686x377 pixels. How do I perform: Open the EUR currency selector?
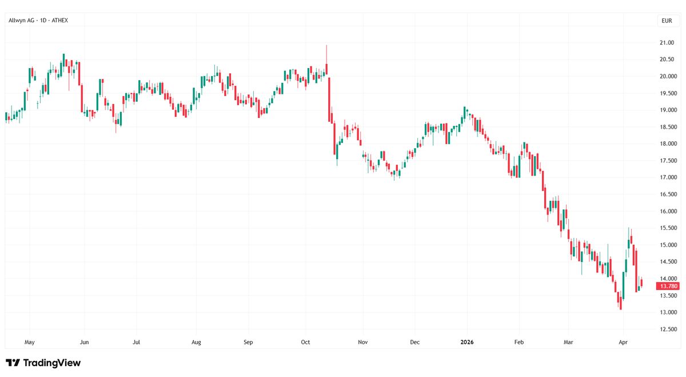pos(667,21)
